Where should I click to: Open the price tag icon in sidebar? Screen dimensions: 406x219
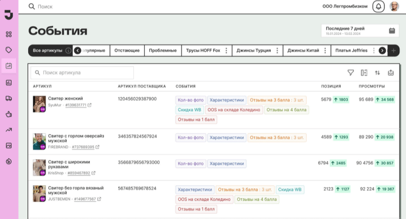(9, 50)
